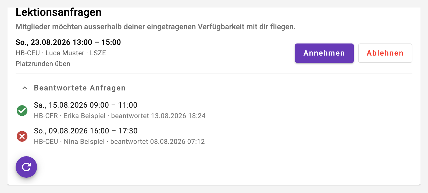
Task: Click the green accepted checkmark icon
Action: [x=22, y=110]
